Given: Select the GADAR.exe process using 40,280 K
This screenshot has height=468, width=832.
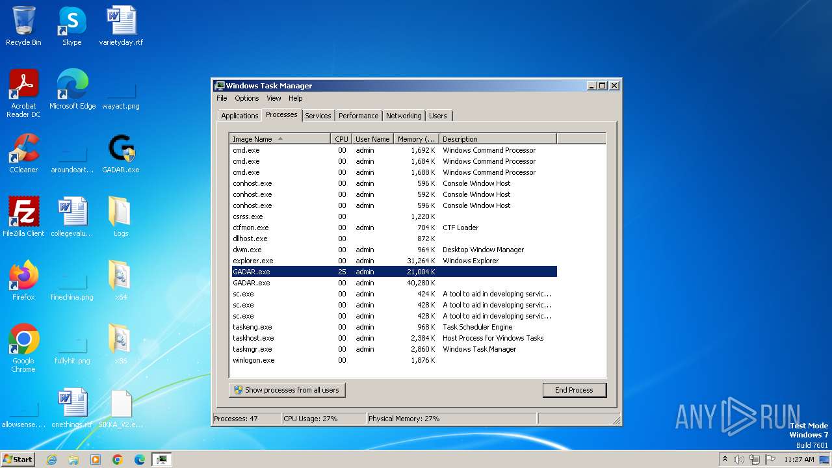Looking at the screenshot, I should (394, 283).
